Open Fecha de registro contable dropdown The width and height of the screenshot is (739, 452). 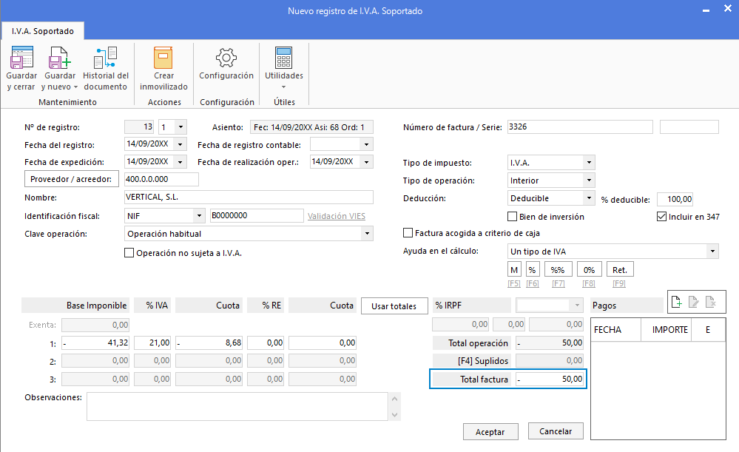366,144
